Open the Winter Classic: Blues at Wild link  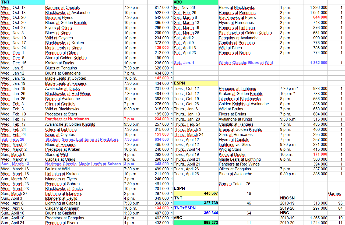(246, 63)
